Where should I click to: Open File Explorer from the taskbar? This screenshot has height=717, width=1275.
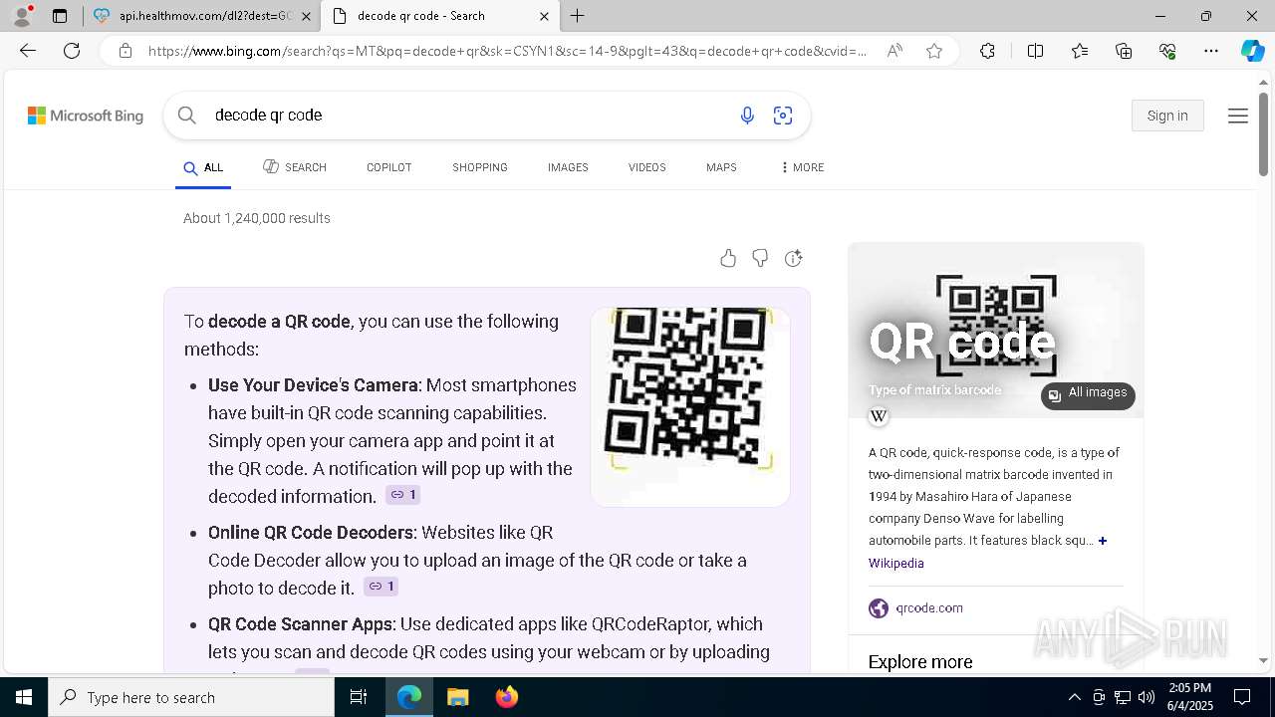[457, 697]
